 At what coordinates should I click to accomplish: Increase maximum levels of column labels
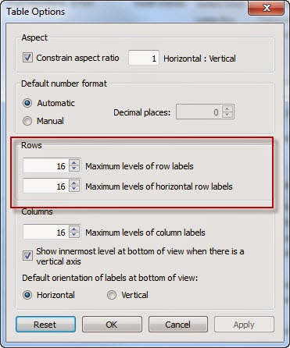74,229
